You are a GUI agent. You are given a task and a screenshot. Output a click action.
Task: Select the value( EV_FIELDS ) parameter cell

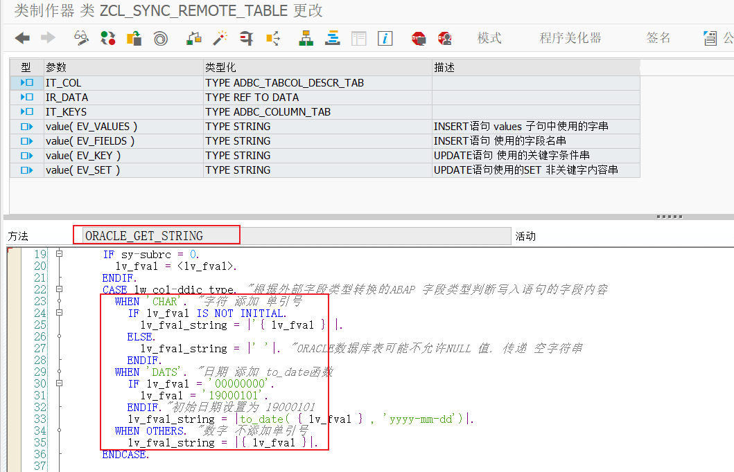(x=123, y=140)
